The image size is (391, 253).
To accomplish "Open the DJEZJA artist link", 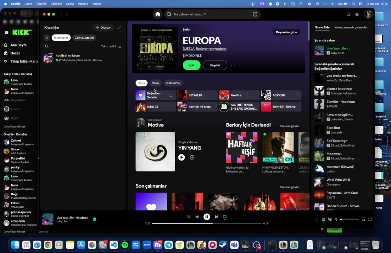I will [x=189, y=49].
